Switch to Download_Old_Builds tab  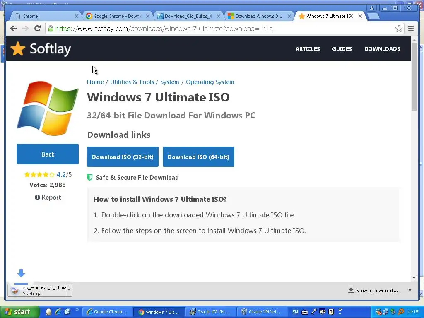point(188,16)
